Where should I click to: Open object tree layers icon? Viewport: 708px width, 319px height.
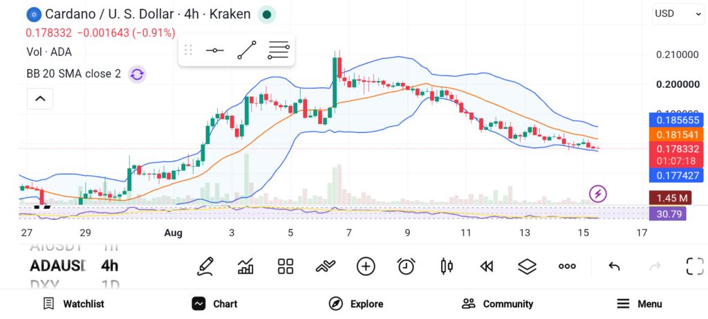point(527,266)
